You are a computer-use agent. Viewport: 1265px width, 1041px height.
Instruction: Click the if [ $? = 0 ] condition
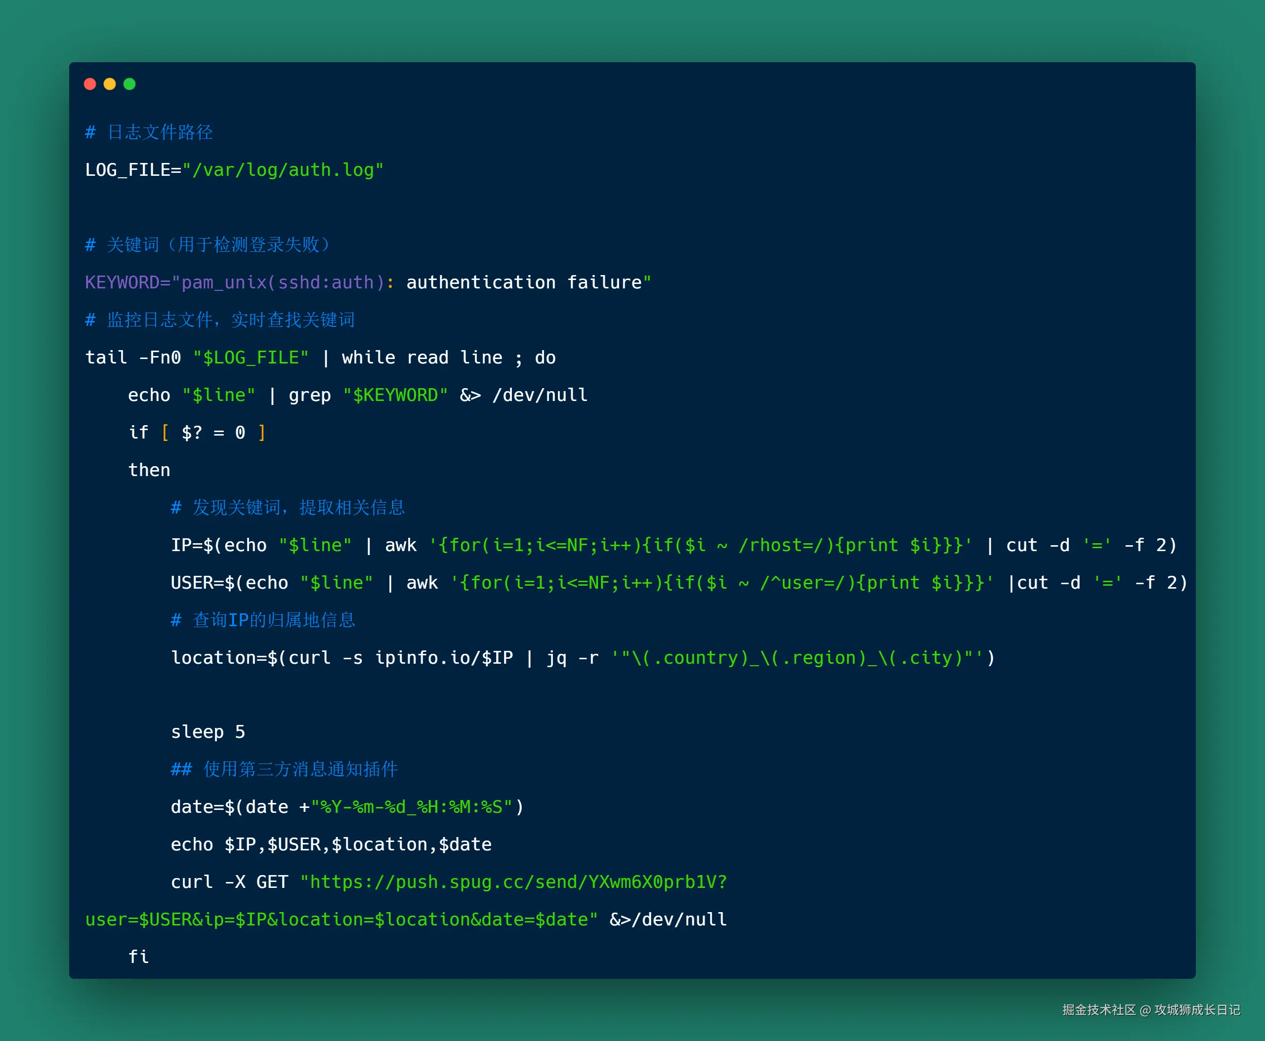(x=197, y=433)
